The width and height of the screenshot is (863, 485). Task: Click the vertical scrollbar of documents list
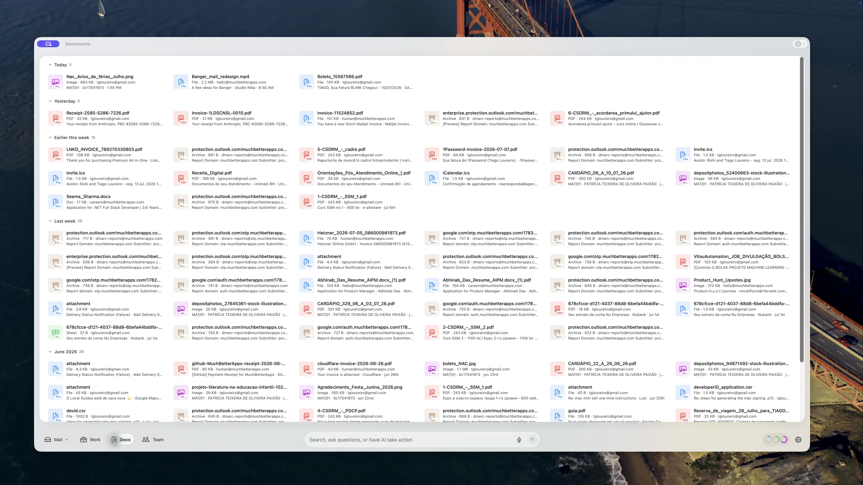[x=802, y=209]
